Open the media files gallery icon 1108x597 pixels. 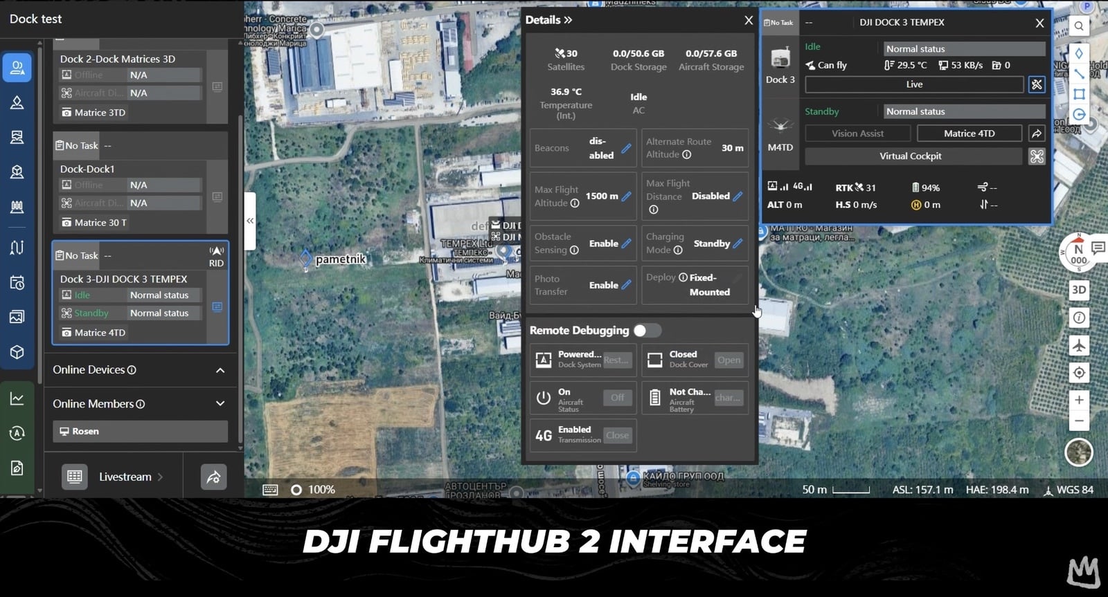point(17,317)
